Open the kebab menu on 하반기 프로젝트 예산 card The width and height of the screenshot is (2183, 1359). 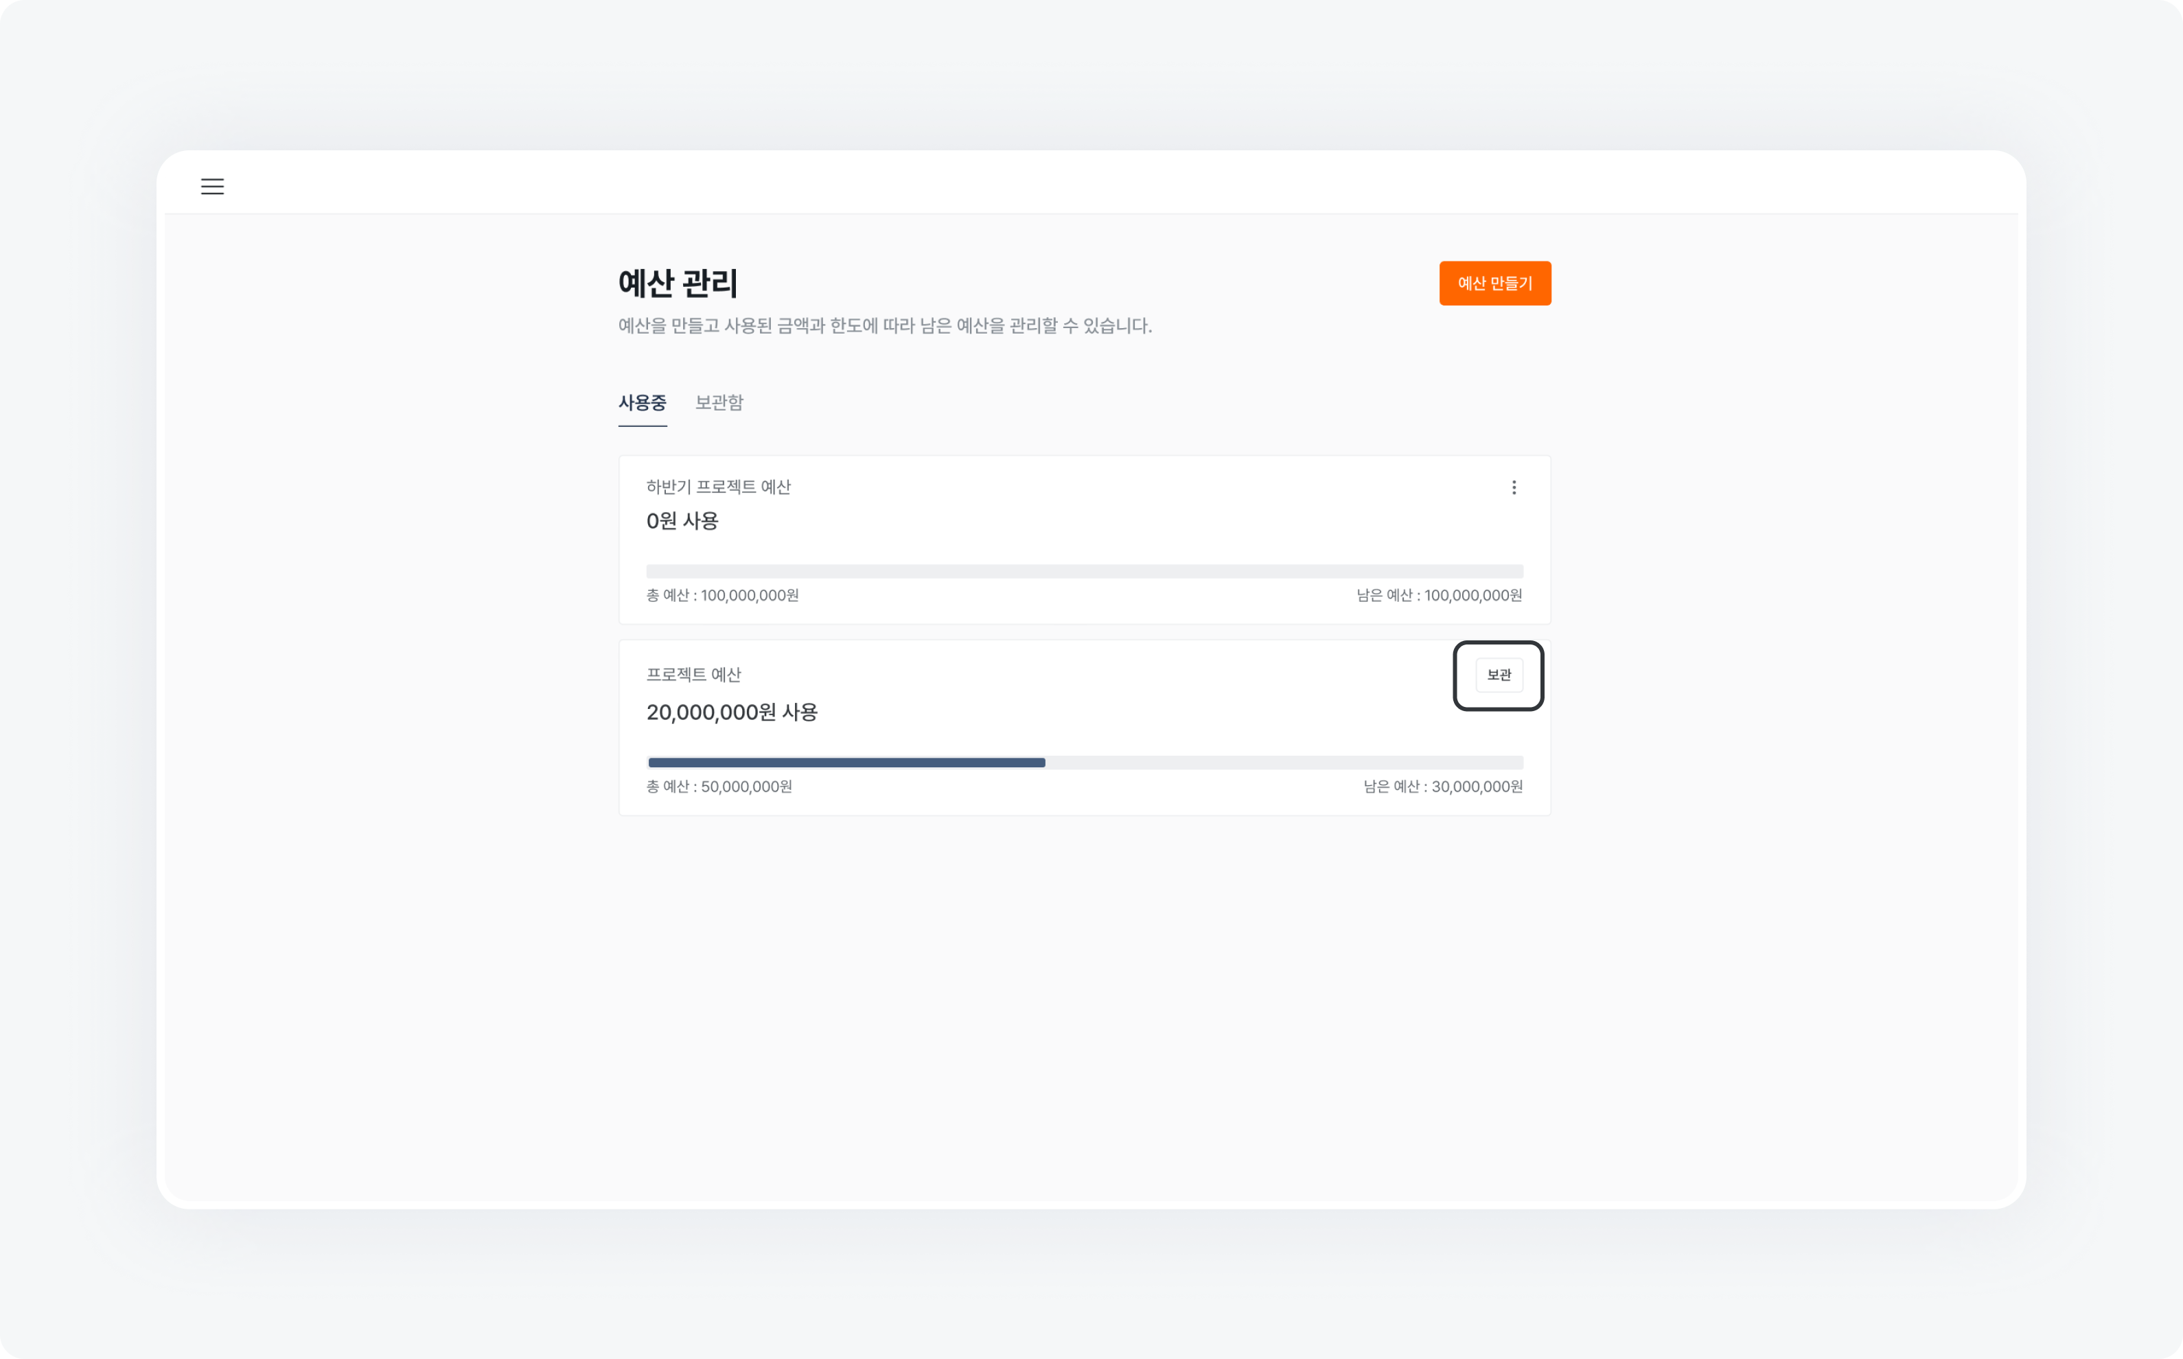coord(1514,487)
